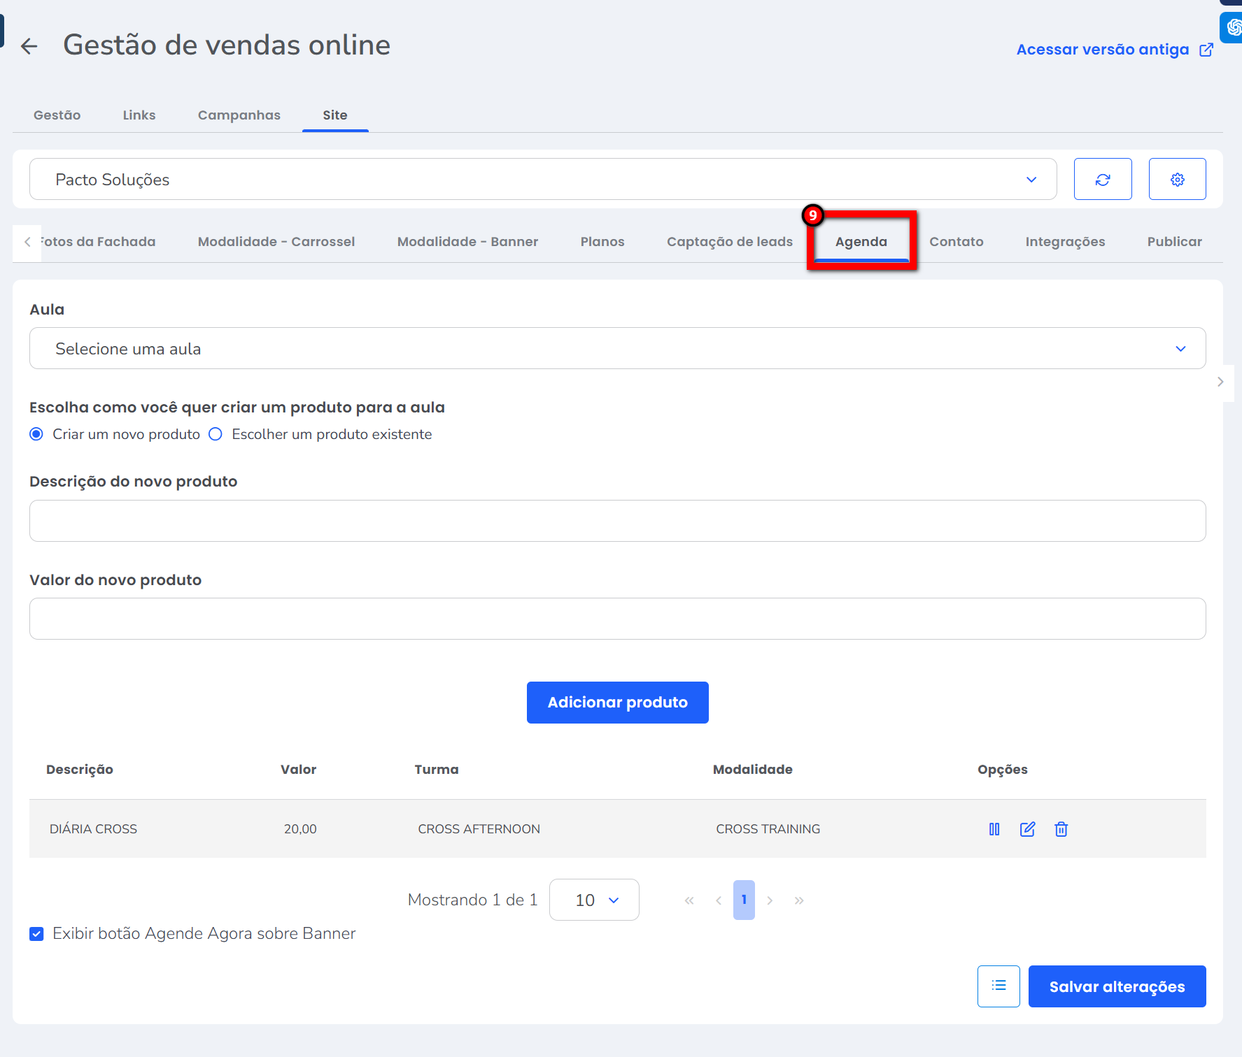Open the rows-per-page dropdown showing 10
Viewport: 1242px width, 1057px height.
tap(594, 900)
